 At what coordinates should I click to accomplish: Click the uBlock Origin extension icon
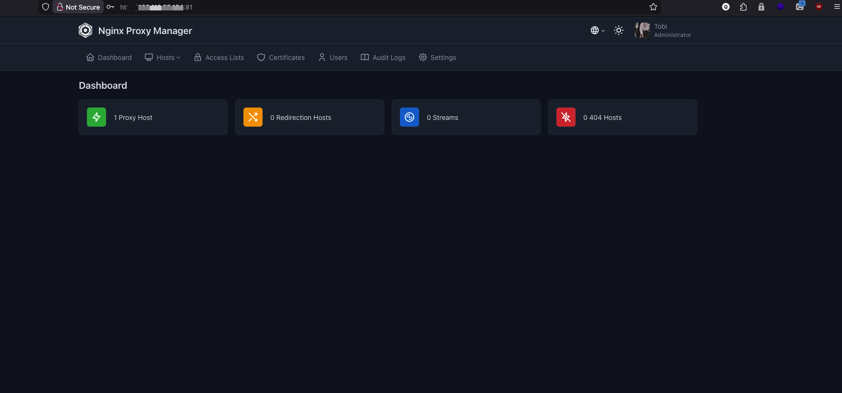819,7
